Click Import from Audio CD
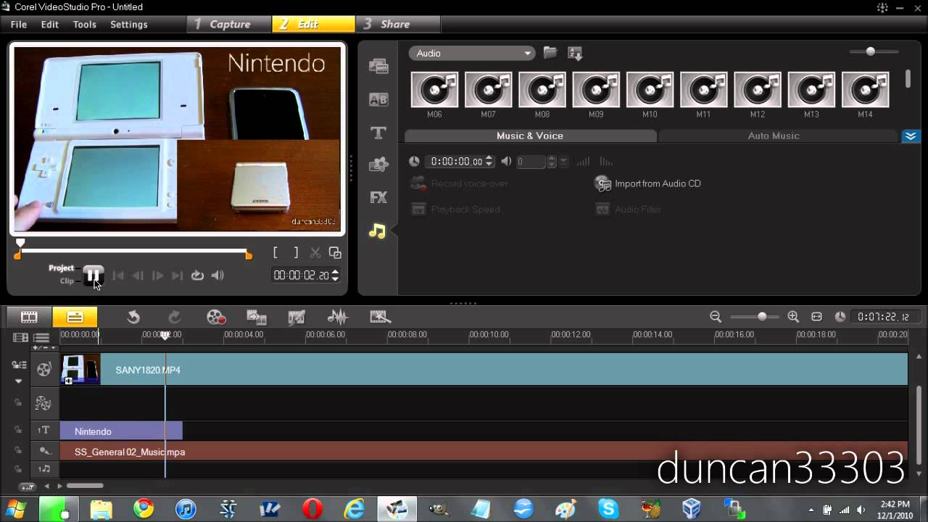 (648, 183)
